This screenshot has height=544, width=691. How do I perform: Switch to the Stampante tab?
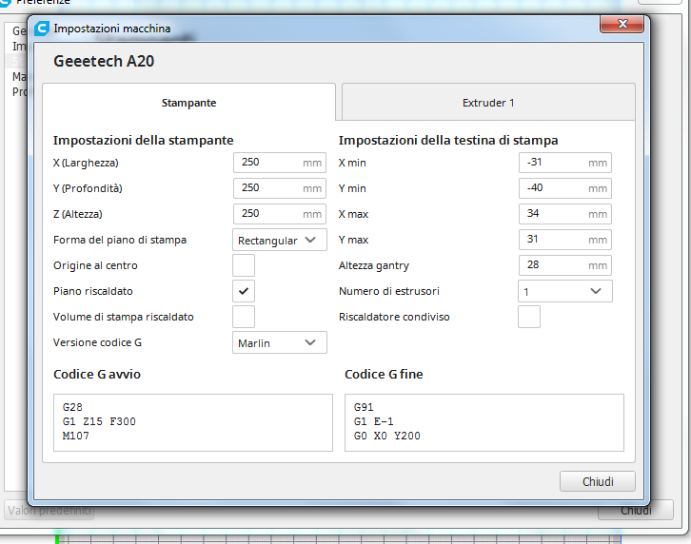pos(188,102)
